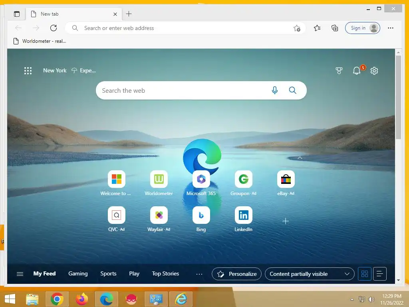
Task: Select the Play feed tab
Action: tap(134, 273)
